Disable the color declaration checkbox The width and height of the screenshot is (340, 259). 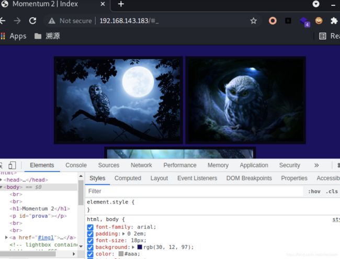pos(90,254)
